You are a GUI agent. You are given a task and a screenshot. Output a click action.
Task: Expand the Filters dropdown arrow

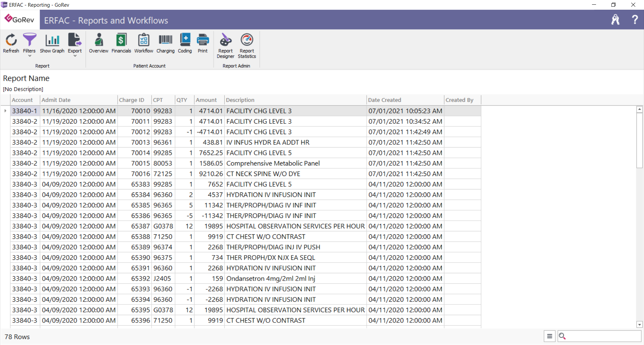pyautogui.click(x=30, y=56)
